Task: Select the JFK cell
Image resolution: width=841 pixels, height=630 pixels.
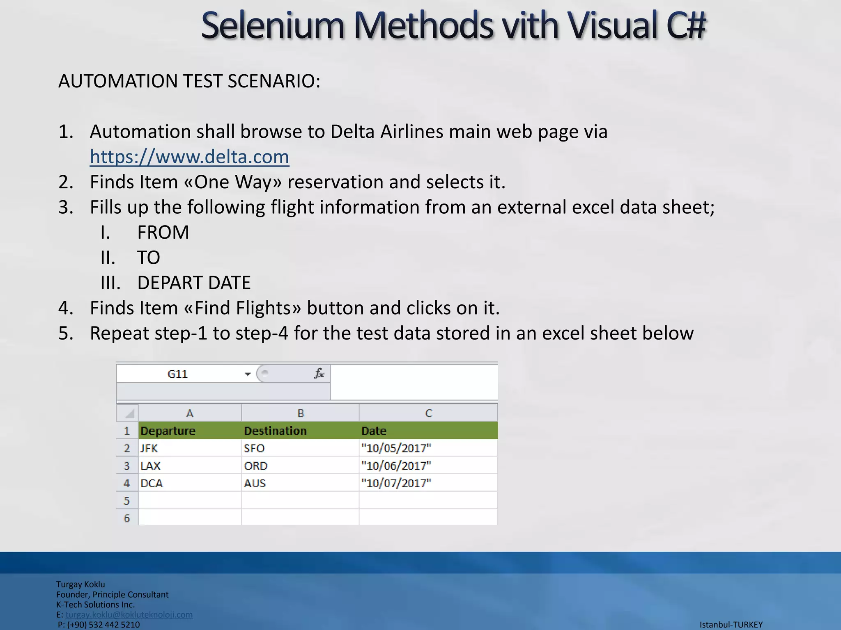Action: click(x=189, y=448)
